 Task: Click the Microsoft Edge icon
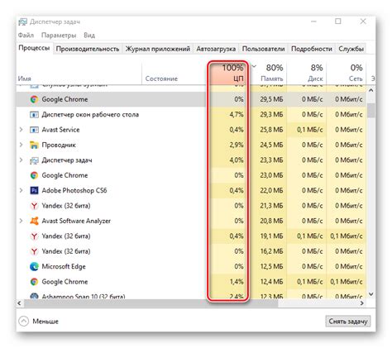point(34,266)
